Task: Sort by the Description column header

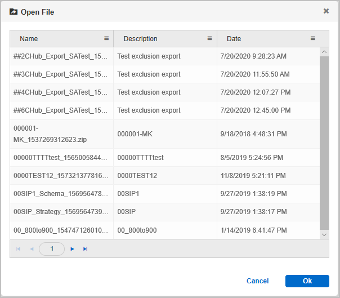Action: 140,39
